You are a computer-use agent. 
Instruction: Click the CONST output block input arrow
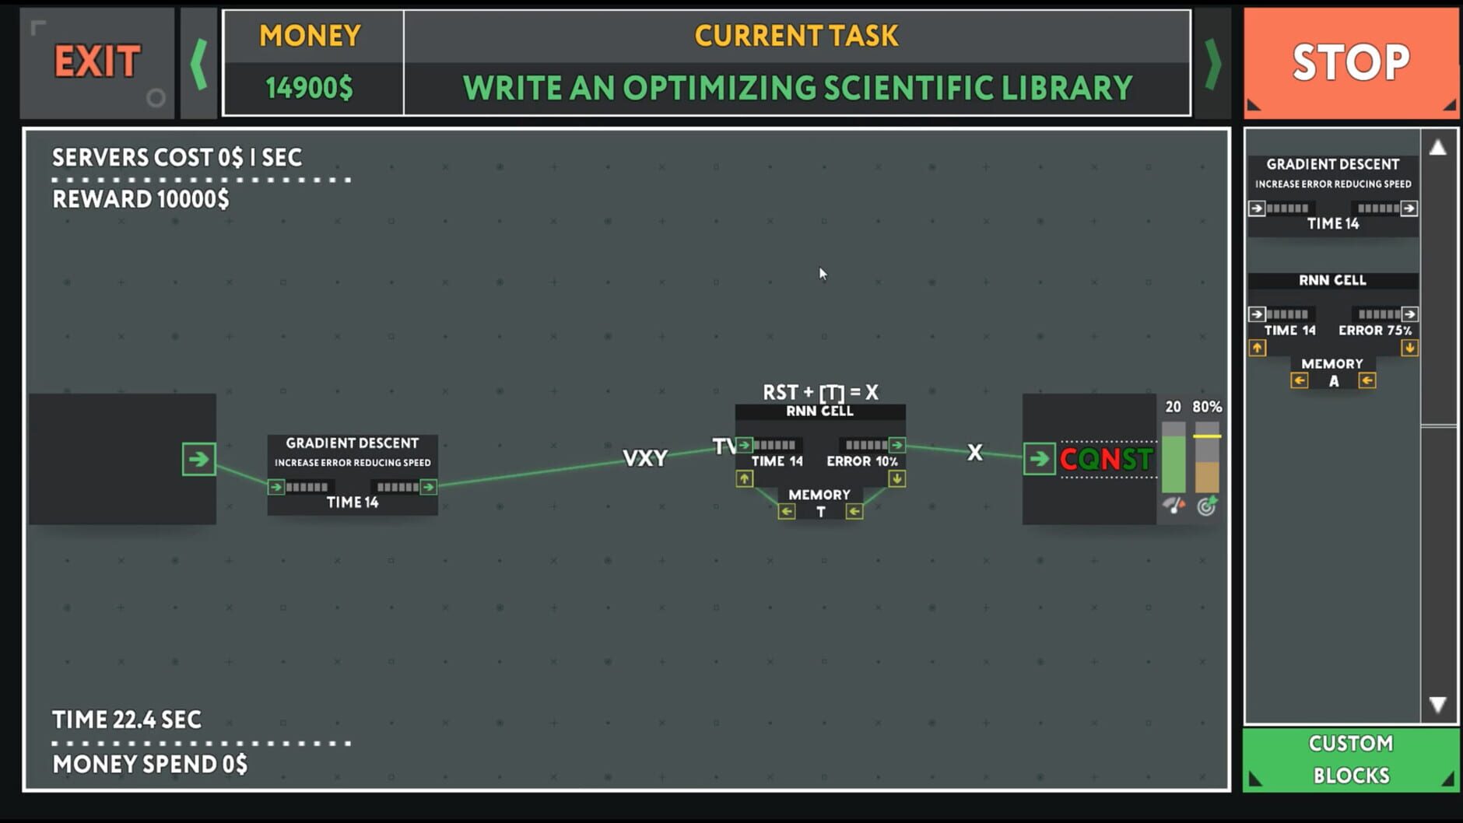tap(1039, 459)
